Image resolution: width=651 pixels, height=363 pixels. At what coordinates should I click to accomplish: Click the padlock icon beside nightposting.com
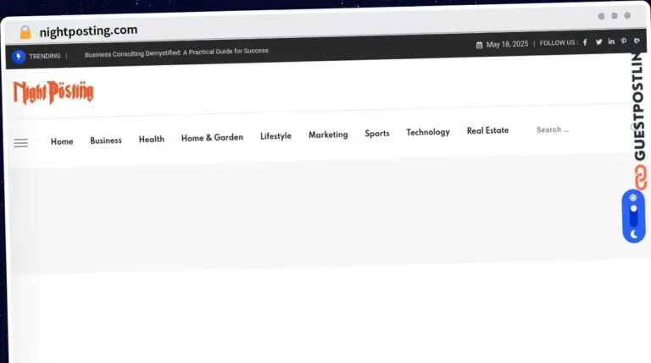[x=25, y=32]
